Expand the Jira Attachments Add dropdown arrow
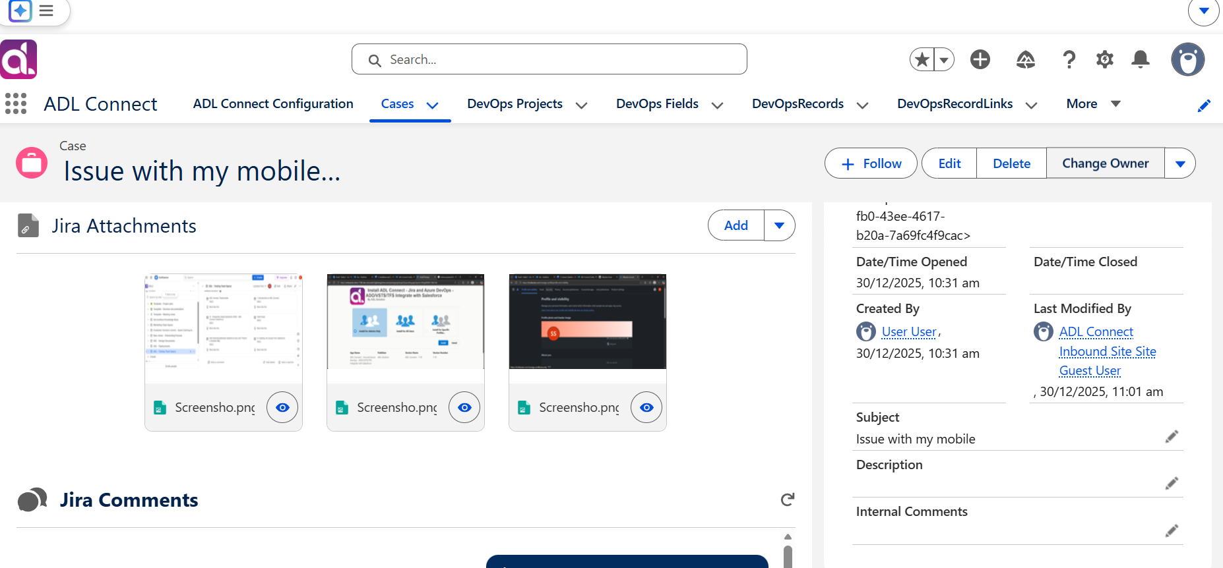Image resolution: width=1223 pixels, height=568 pixels. [x=779, y=225]
